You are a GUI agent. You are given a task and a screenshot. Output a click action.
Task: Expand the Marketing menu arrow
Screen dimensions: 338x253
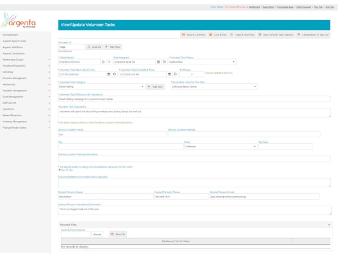coord(49,72)
